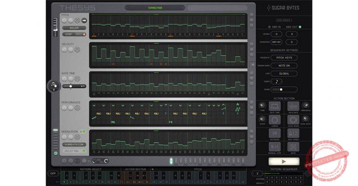Toggle the green power button at bottom left
358x186 pixels.
(56, 153)
